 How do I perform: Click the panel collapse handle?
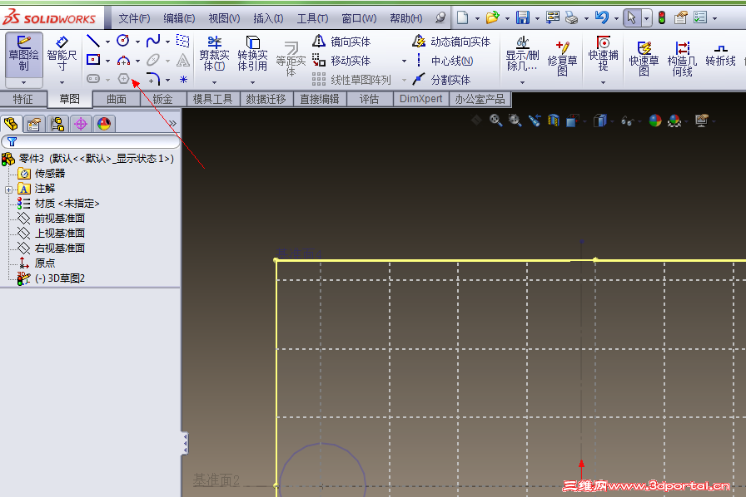click(185, 443)
